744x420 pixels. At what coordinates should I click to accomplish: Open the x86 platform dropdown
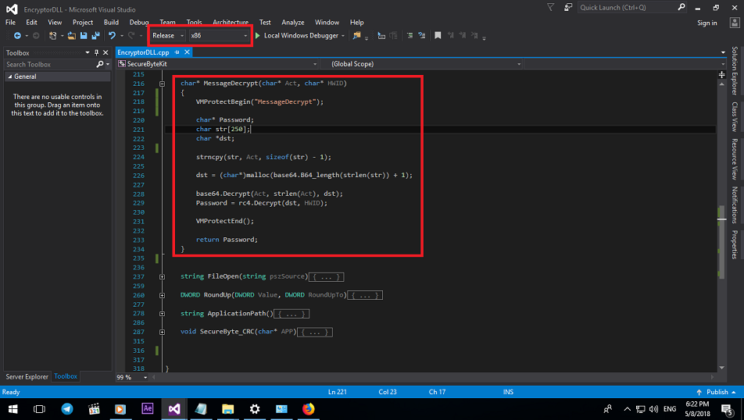[219, 36]
